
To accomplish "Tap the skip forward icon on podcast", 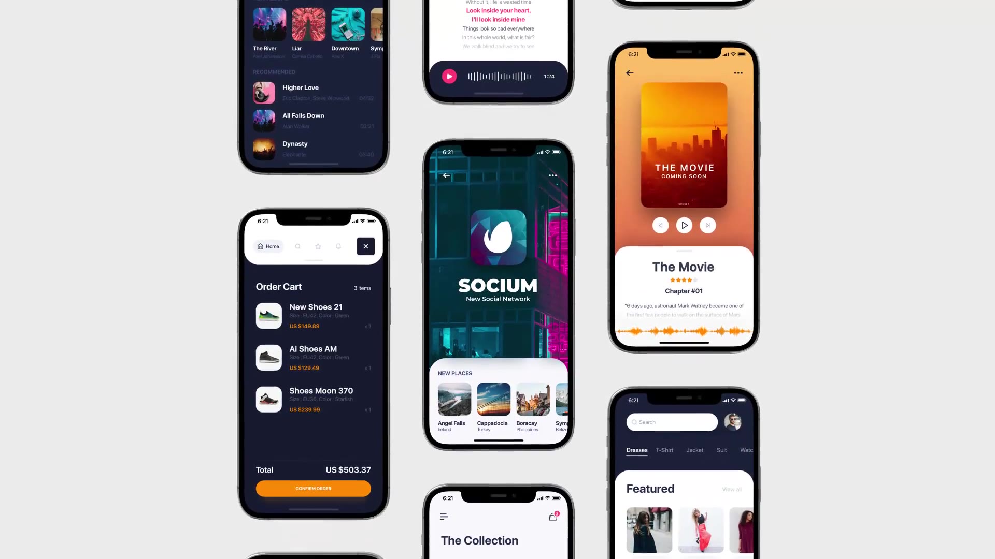I will point(708,225).
